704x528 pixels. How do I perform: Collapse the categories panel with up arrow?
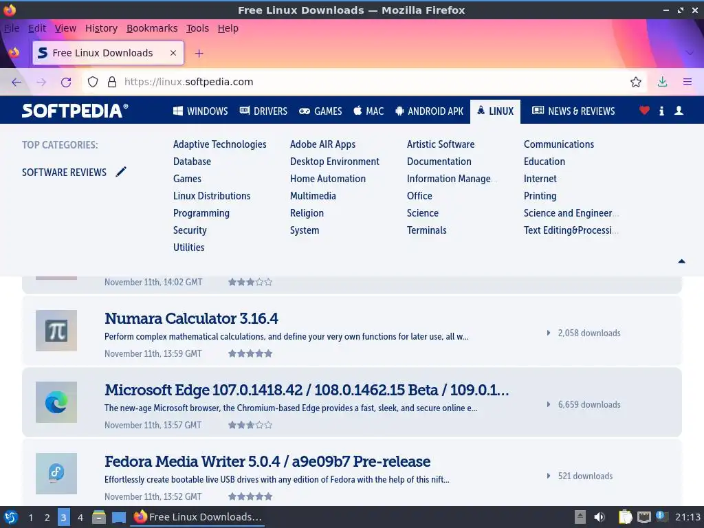click(681, 261)
